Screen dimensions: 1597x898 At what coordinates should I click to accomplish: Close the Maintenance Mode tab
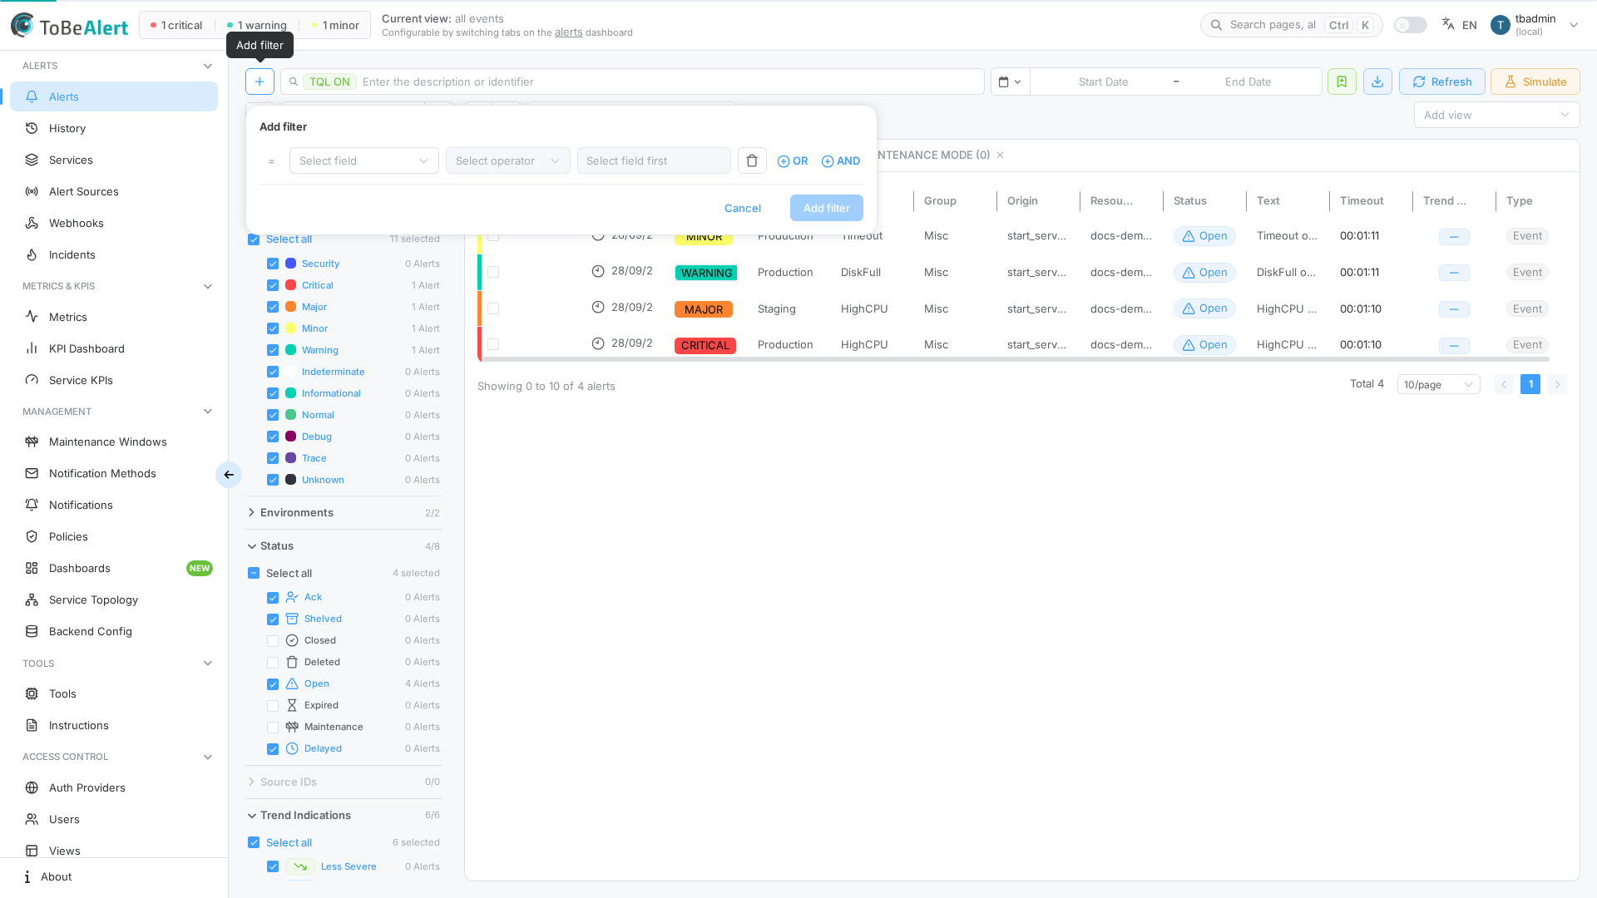point(1000,155)
